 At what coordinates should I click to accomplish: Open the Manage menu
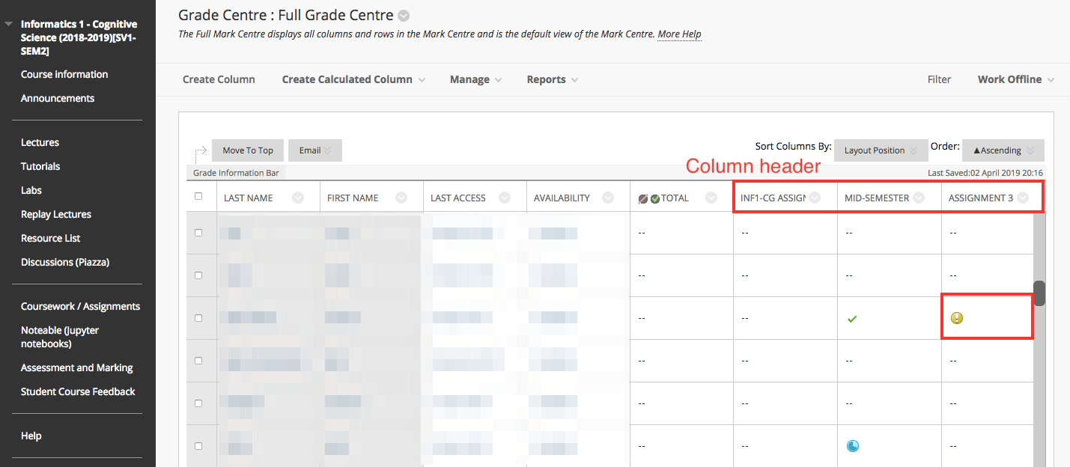pyautogui.click(x=475, y=80)
